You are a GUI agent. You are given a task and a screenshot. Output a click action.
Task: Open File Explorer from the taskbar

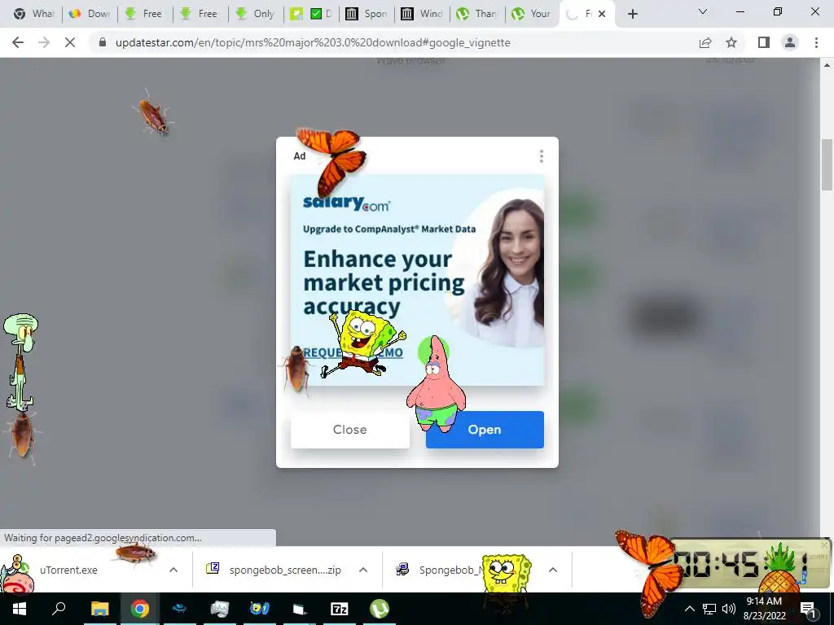[x=99, y=609]
